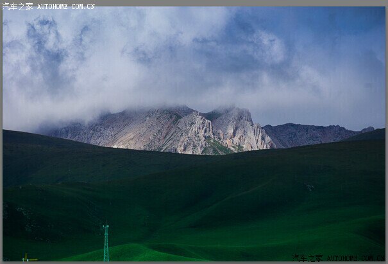The image size is (388, 264).
Task: Click the center of the landscape photo
Action: coord(194,134)
